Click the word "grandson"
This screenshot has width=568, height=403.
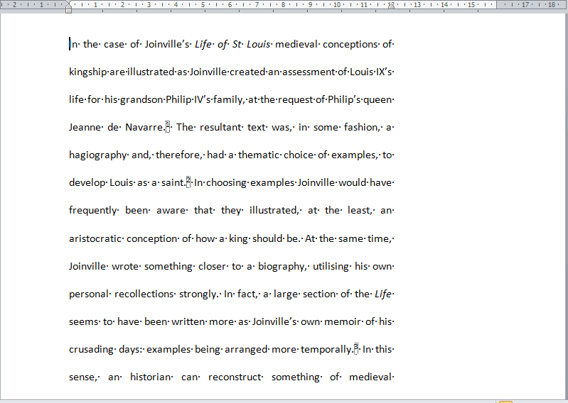click(141, 100)
